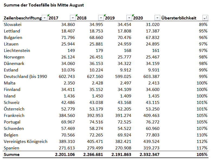The height and width of the screenshot is (163, 215).
Task: Click Island 2018 value 1.450
Action: click(98, 96)
